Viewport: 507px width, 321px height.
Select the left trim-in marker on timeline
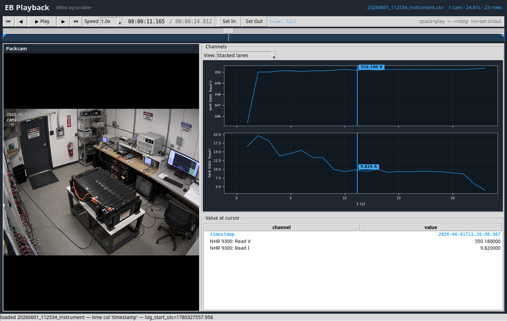pos(4,35)
